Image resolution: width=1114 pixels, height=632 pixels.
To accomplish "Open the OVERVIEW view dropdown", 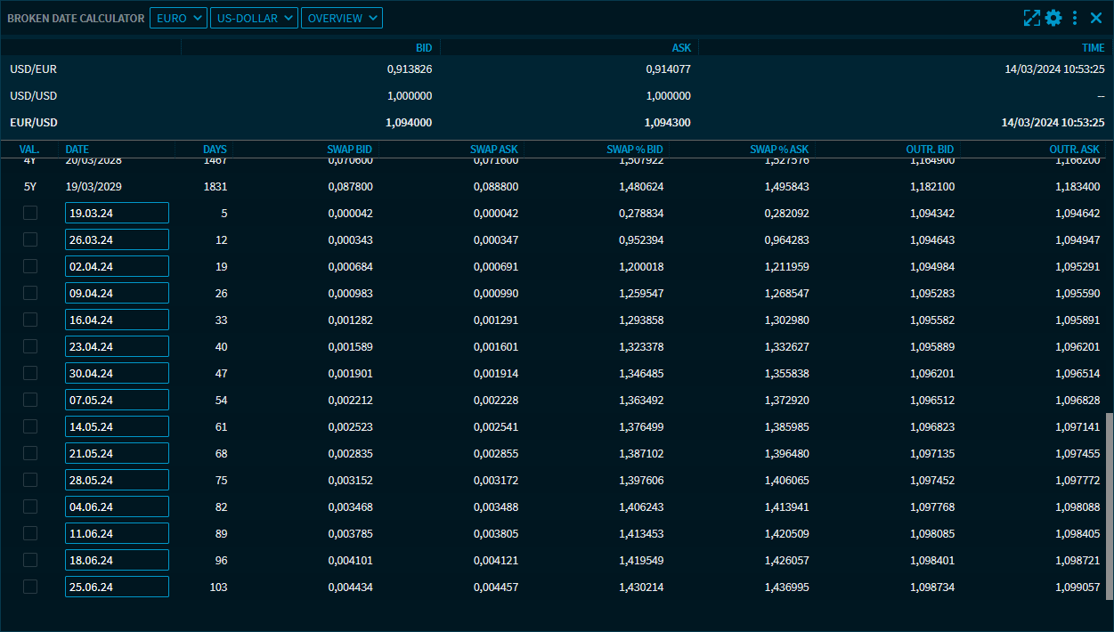I will [341, 18].
